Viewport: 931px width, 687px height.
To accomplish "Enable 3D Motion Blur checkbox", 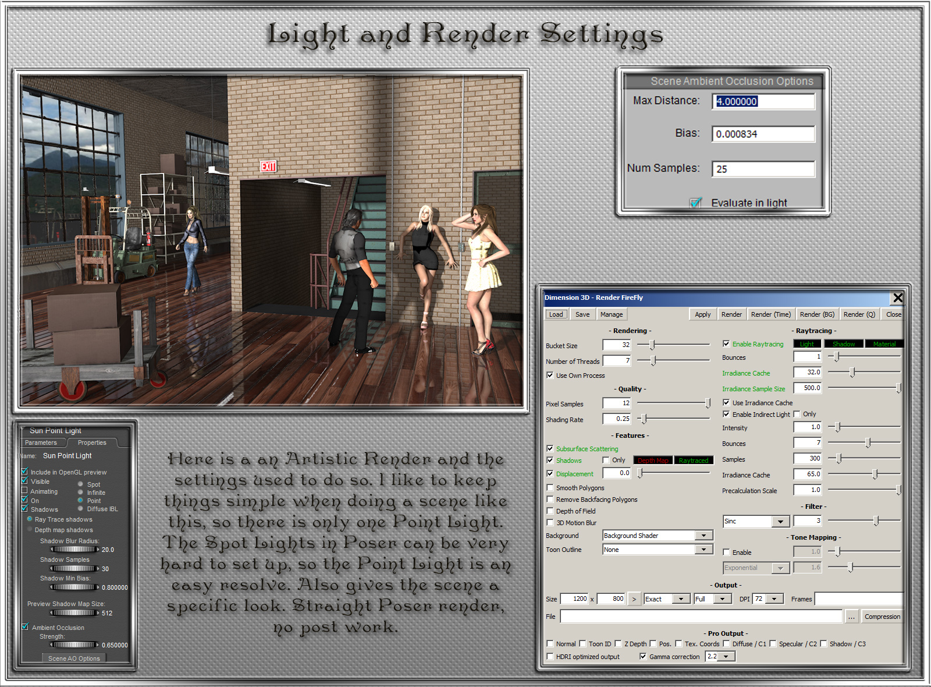I will pyautogui.click(x=550, y=523).
